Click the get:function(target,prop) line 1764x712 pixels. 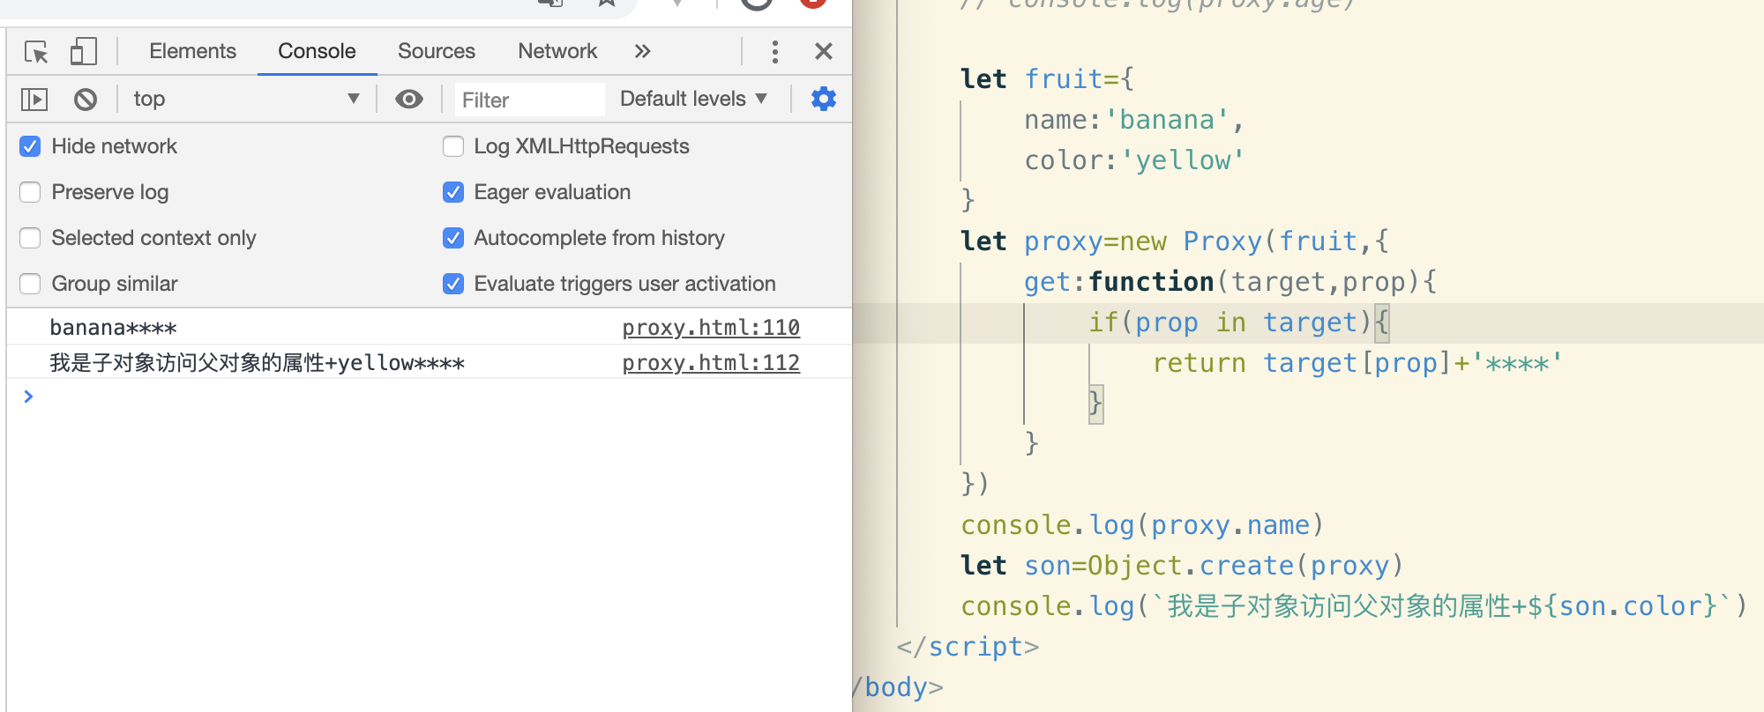(x=1230, y=282)
